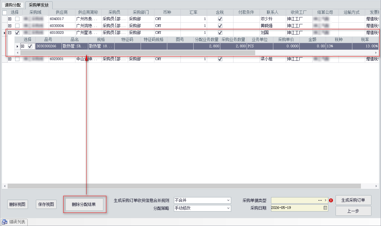Click the arrow icon in 采购单据类型 field
This screenshot has height=226, width=381.
point(325,200)
